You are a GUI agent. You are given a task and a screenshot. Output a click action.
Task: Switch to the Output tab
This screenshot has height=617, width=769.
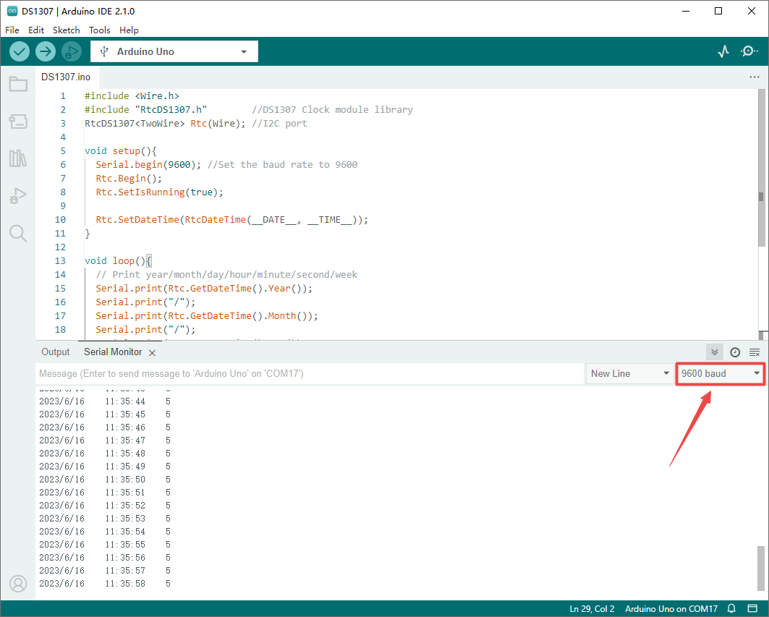pos(56,352)
